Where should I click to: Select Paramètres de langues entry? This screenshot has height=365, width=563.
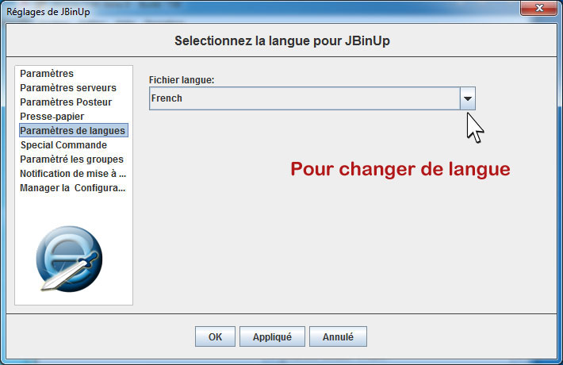tap(73, 130)
